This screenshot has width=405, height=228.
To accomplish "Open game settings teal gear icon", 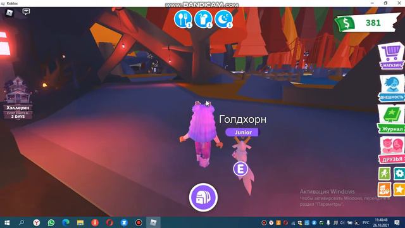I will pos(399,173).
